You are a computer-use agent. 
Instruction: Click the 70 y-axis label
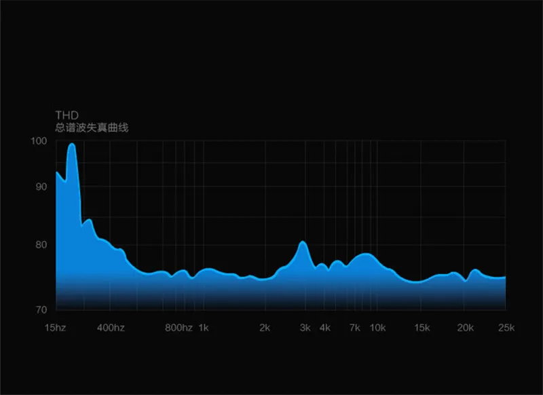41,309
